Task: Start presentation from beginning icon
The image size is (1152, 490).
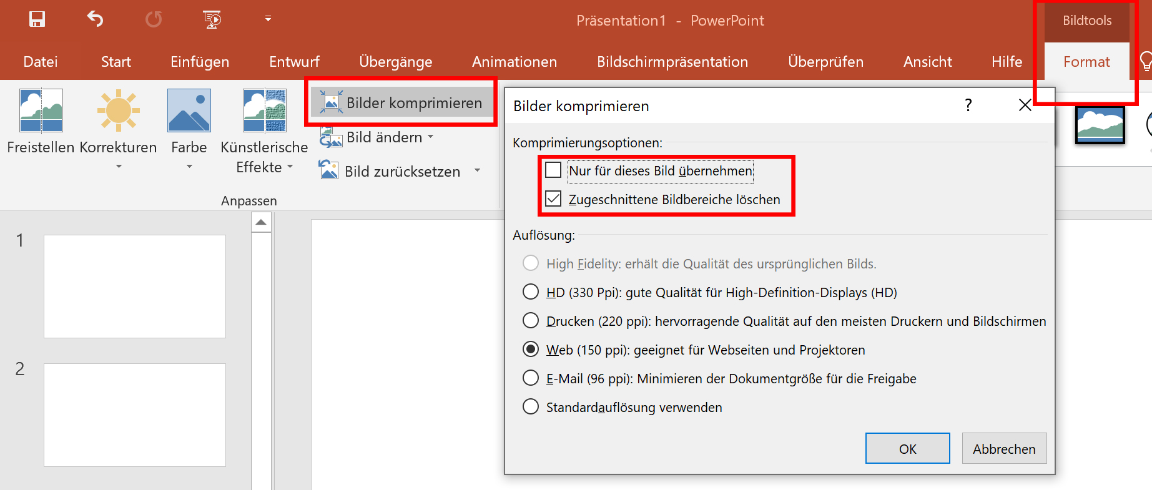Action: pos(212,19)
